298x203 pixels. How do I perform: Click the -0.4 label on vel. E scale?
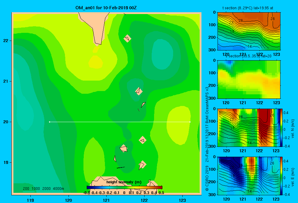pyautogui.click(x=286, y=194)
